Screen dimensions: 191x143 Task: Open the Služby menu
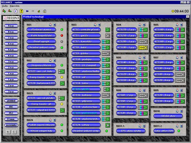pyautogui.click(x=5, y=6)
